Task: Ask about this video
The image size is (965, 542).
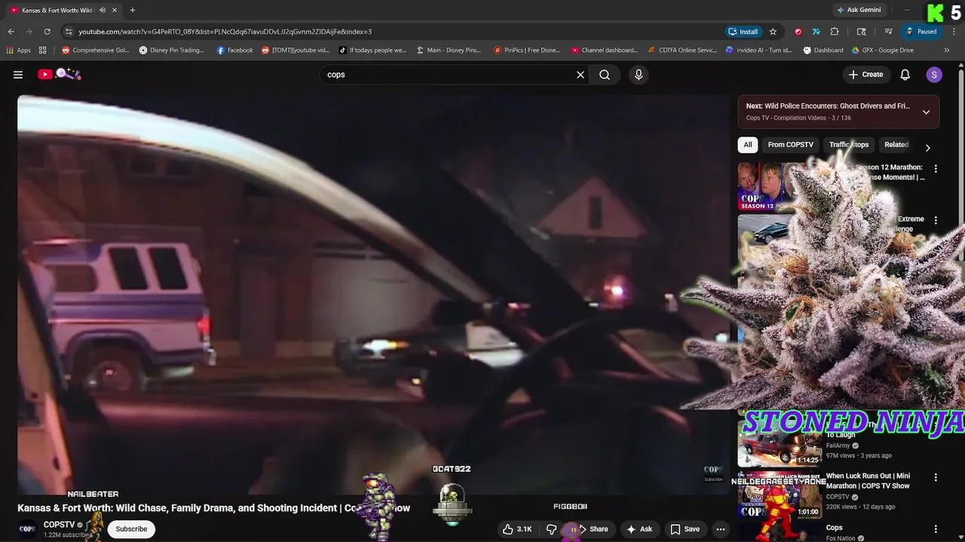Action: [639, 529]
